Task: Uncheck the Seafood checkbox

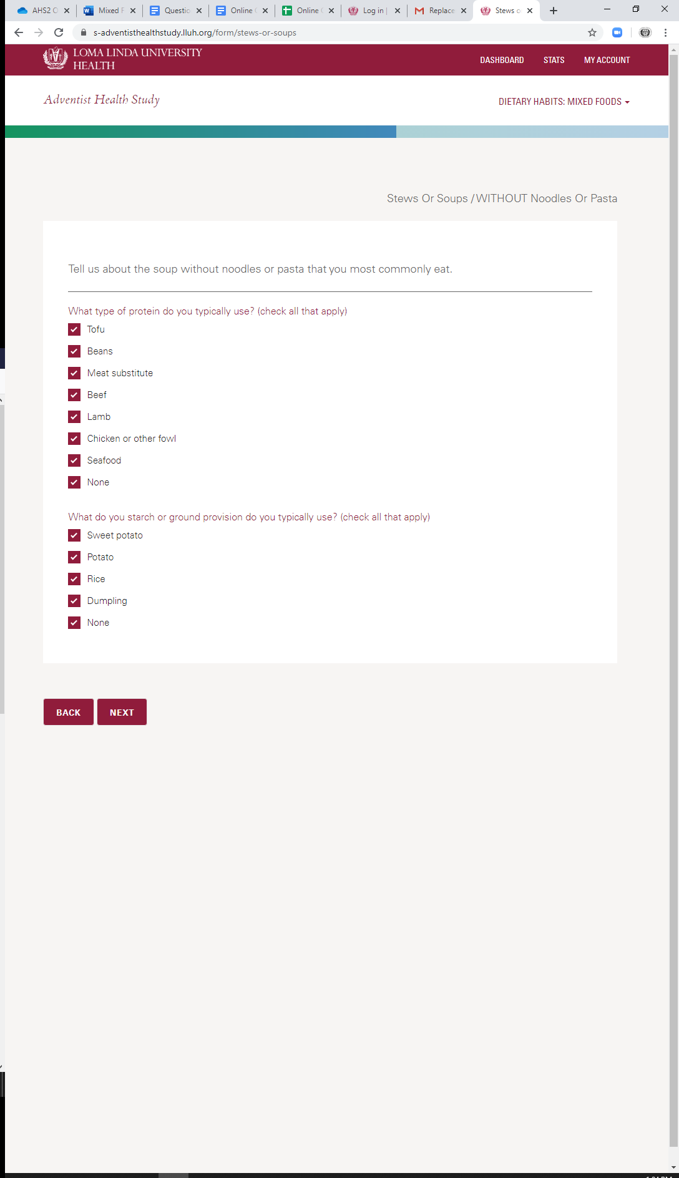Action: [x=74, y=460]
